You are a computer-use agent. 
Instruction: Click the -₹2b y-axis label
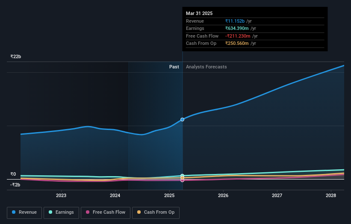tap(15, 185)
